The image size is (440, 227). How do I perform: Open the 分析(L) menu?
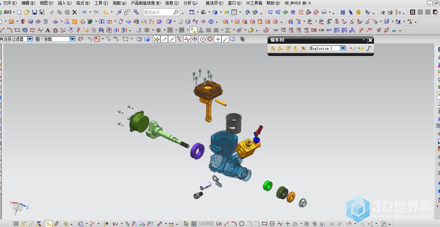190,3
